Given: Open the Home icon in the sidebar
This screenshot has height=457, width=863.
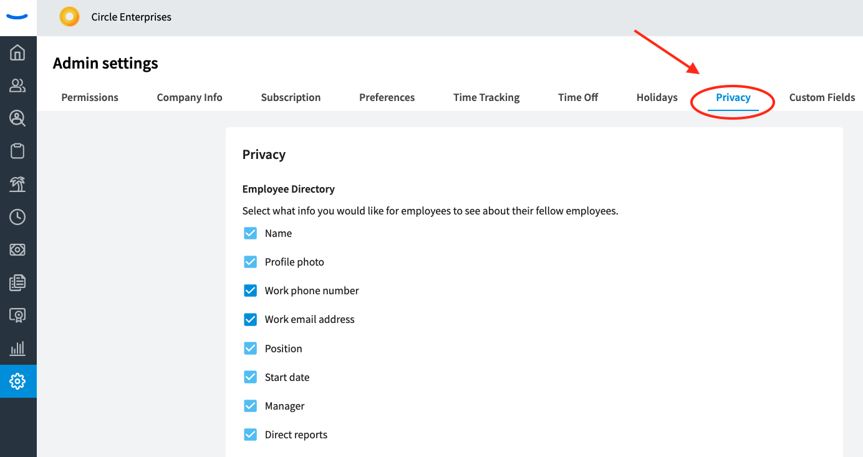Looking at the screenshot, I should click(17, 53).
